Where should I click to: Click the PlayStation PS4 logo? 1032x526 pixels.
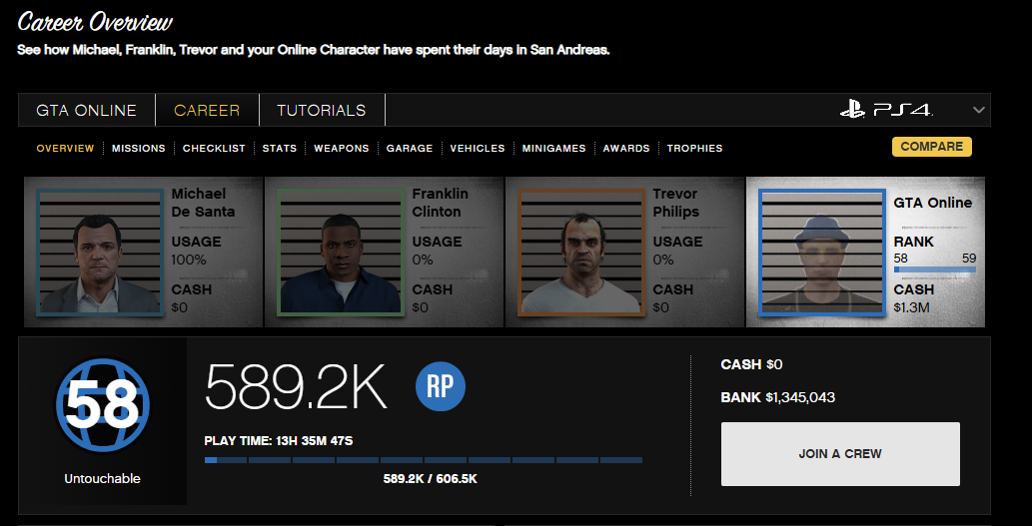pos(886,110)
